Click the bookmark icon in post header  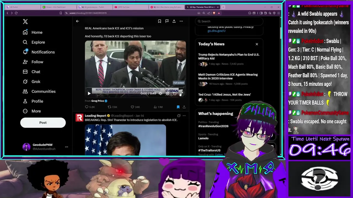coord(159,21)
